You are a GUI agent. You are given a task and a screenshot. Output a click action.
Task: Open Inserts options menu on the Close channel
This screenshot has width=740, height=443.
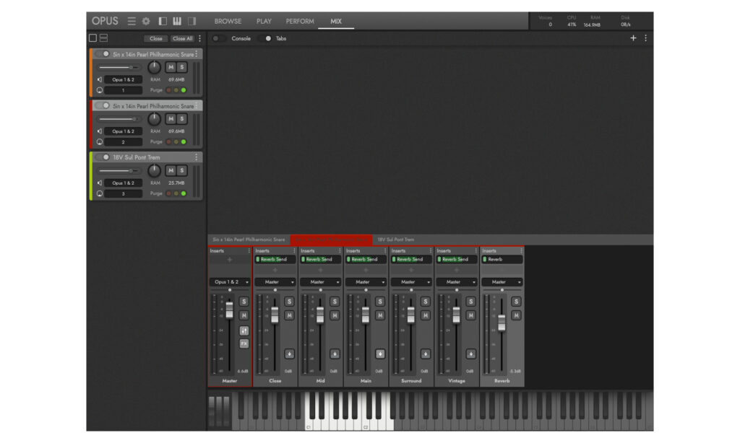295,250
